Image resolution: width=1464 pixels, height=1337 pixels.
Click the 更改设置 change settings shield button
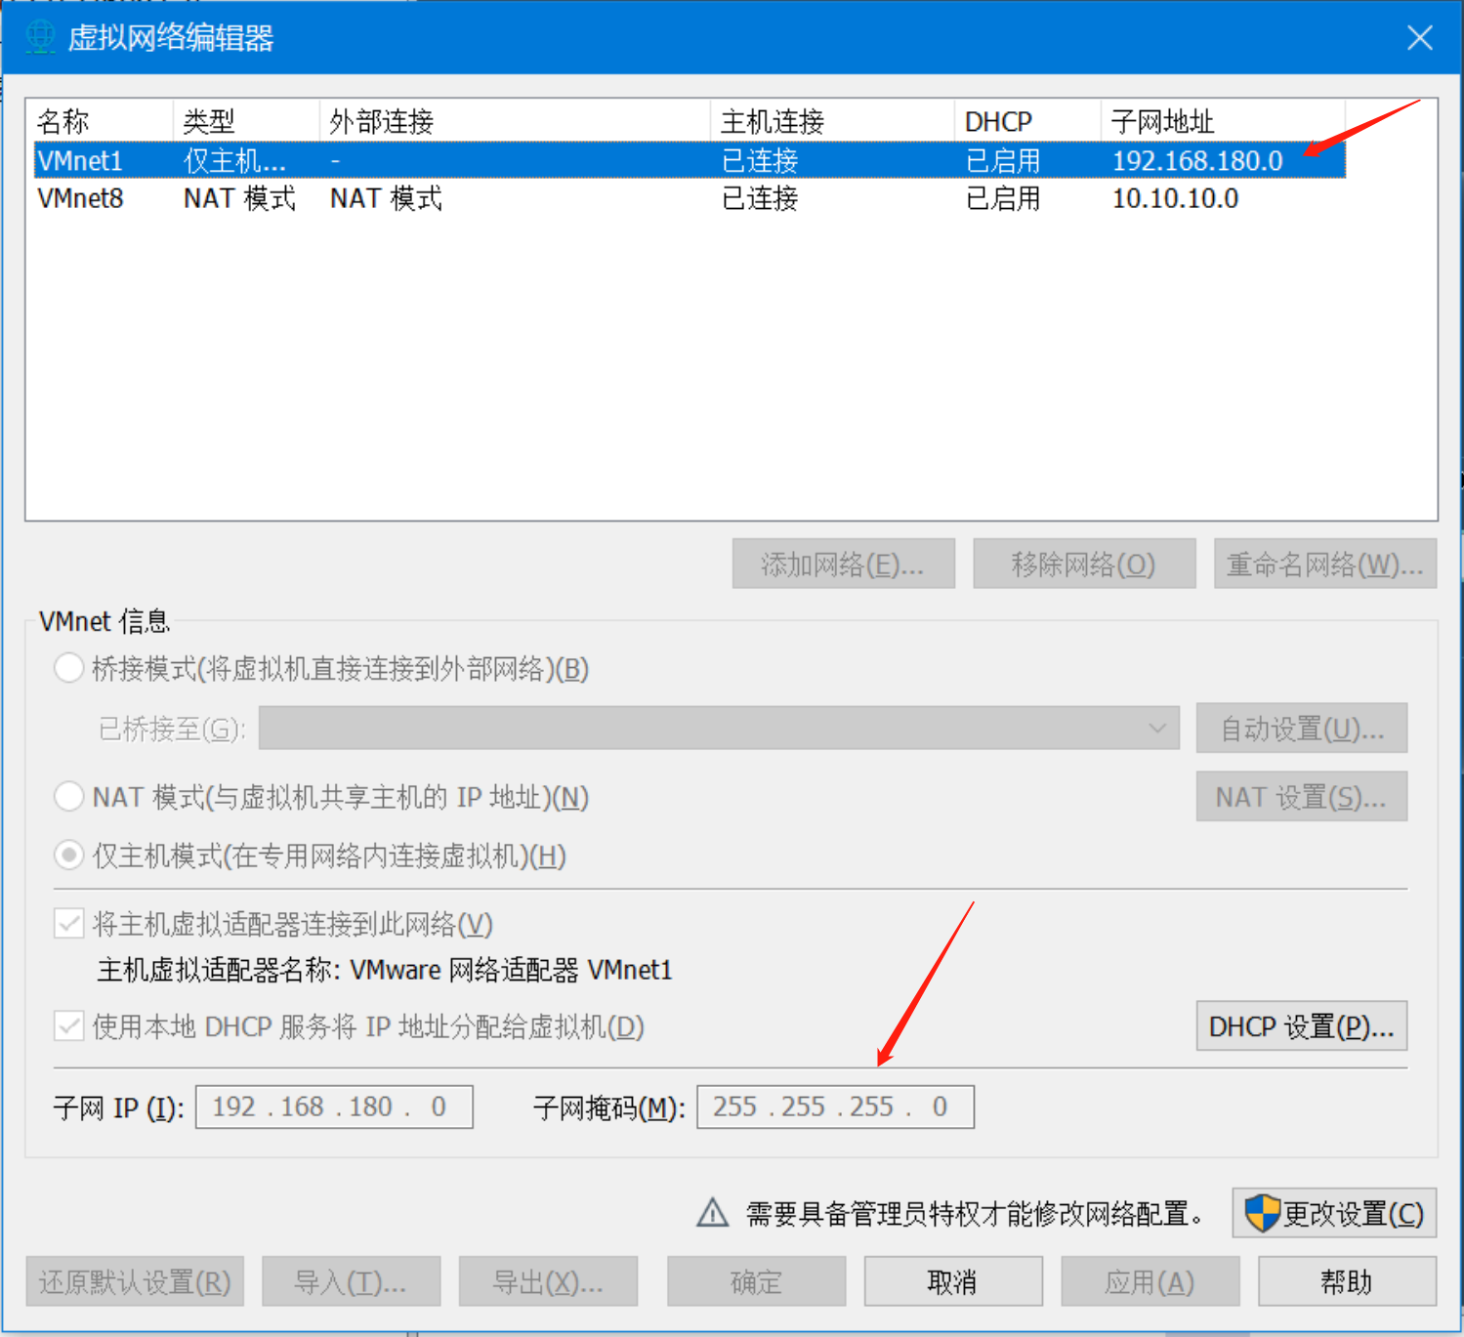click(x=1334, y=1213)
